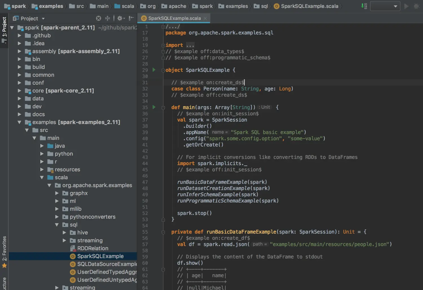Viewport: 423px width, 290px height.
Task: Click the people.json path string on line 57
Action: [329, 244]
